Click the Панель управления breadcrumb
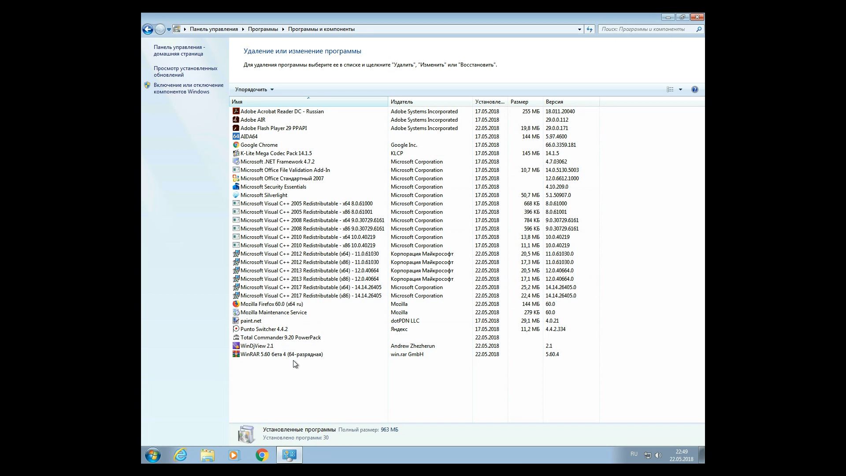This screenshot has height=476, width=846. 214,29
